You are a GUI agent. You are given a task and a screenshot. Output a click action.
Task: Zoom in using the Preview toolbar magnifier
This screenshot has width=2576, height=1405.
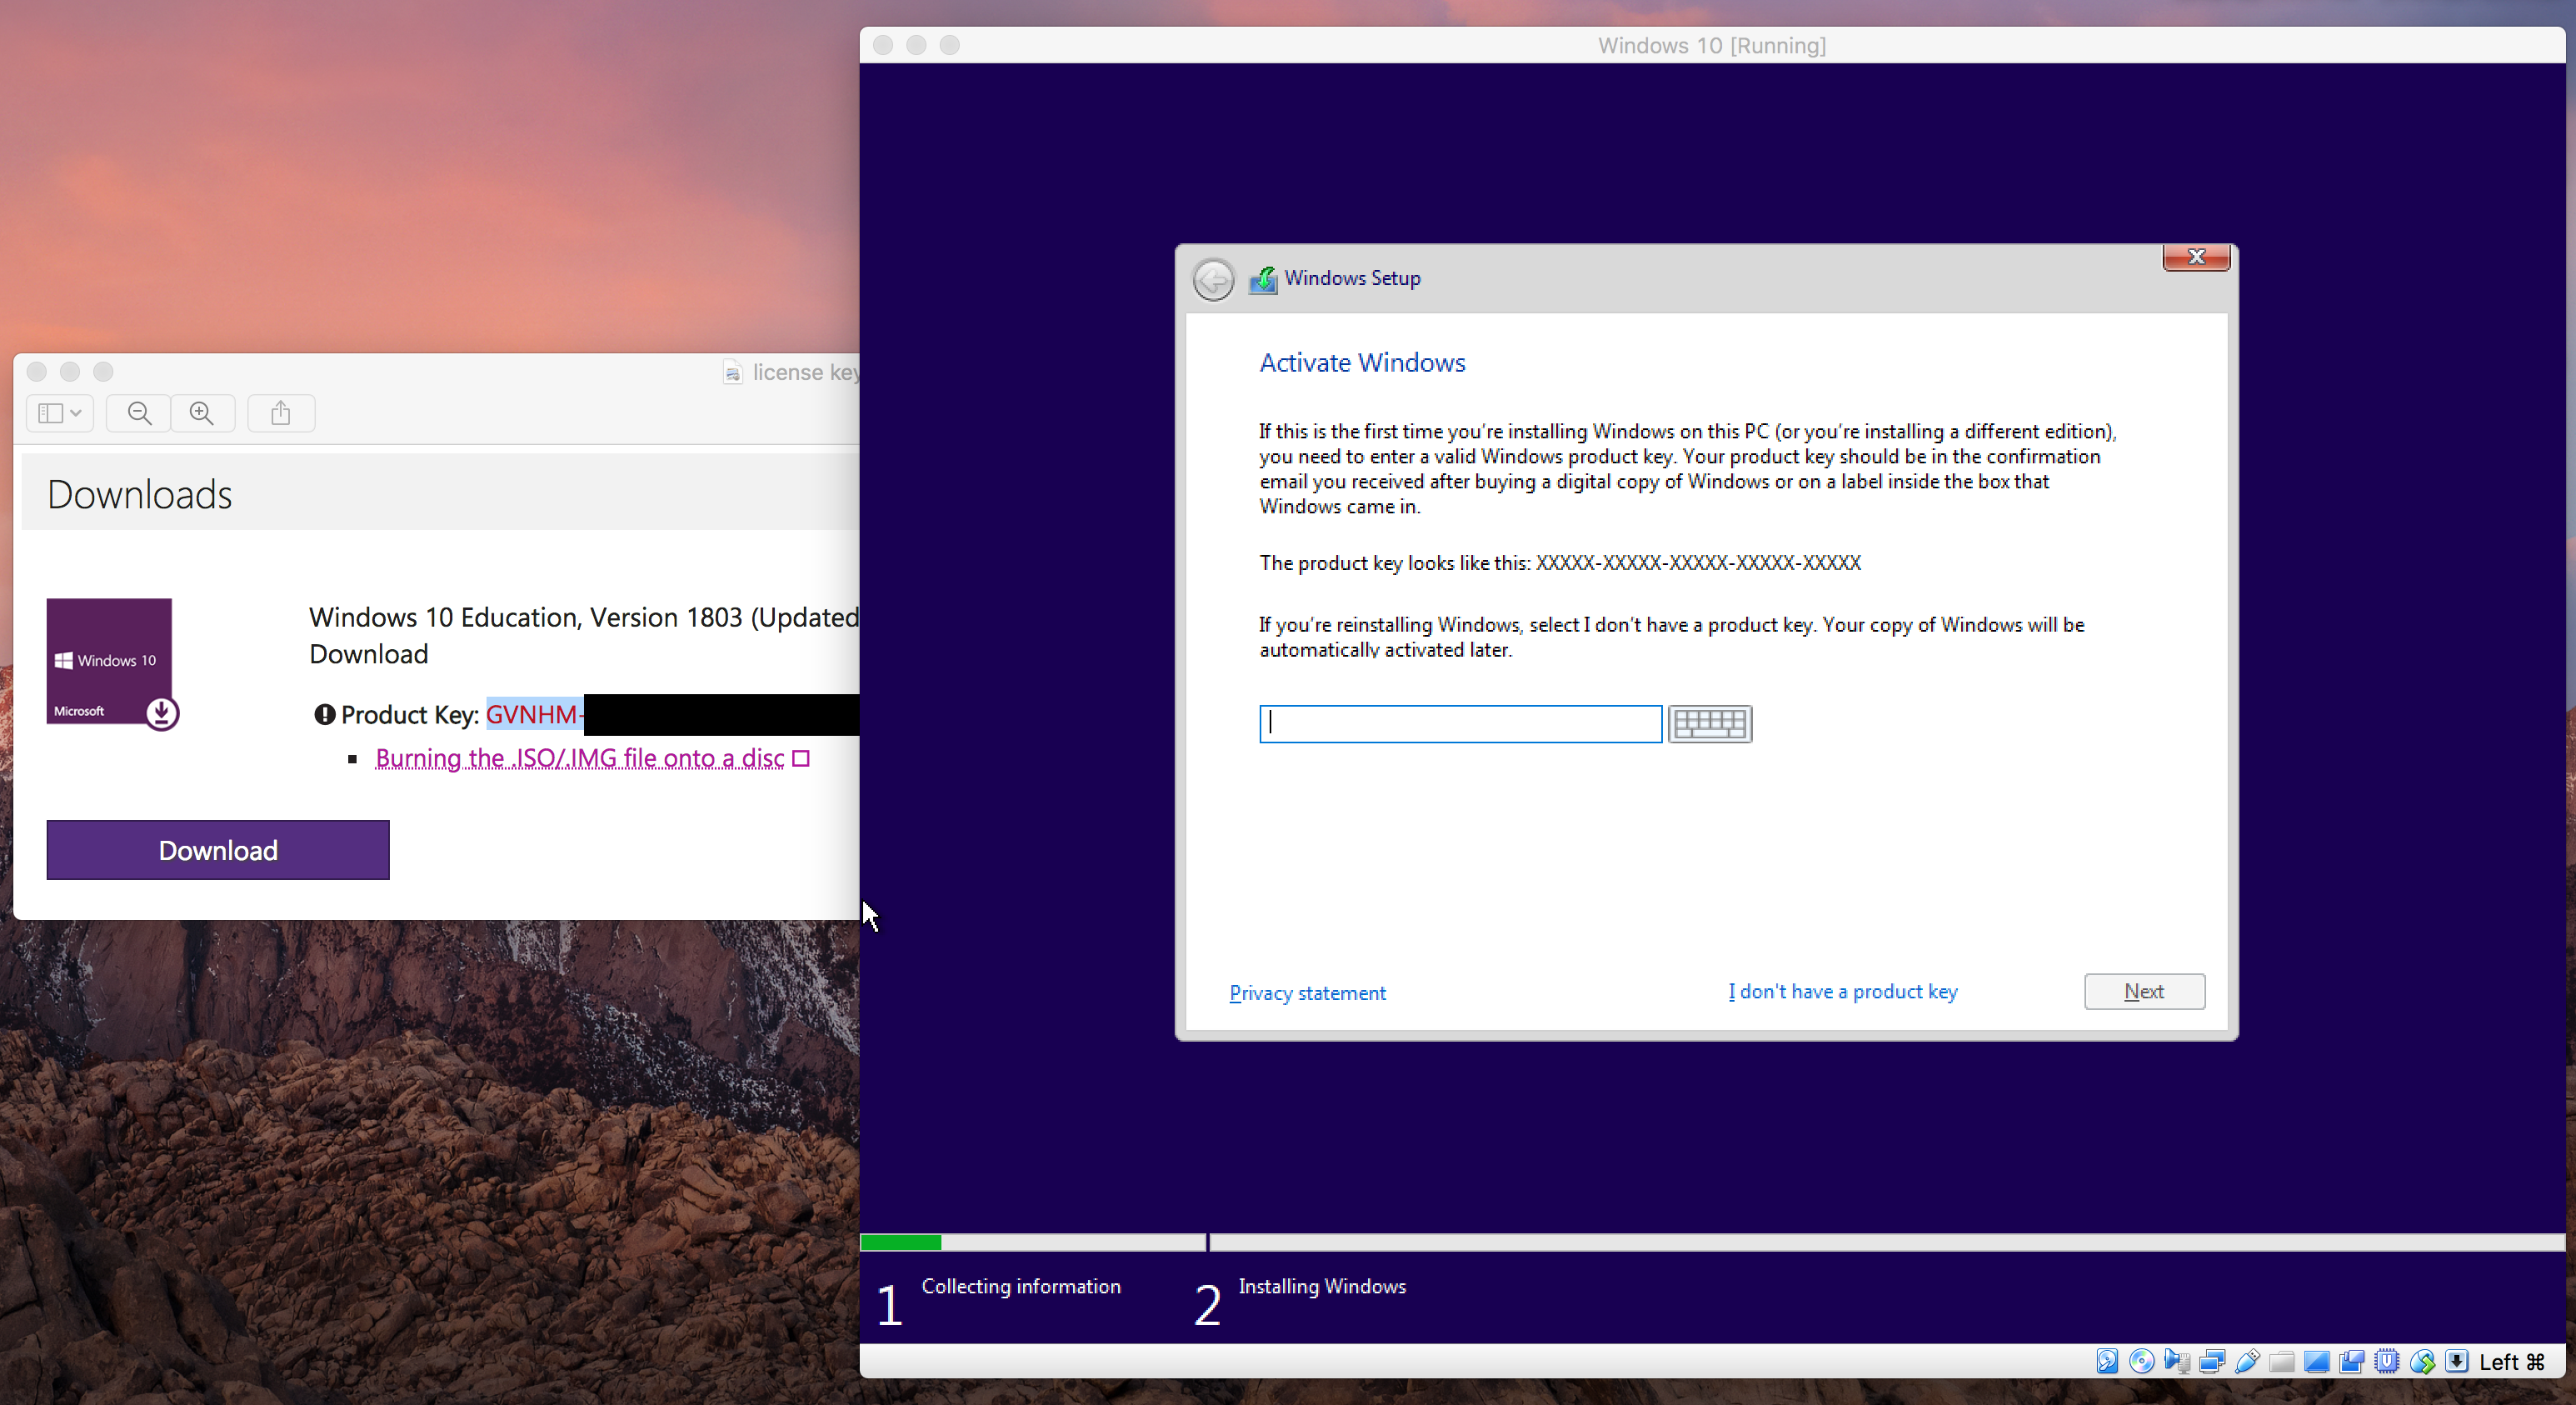[x=202, y=413]
